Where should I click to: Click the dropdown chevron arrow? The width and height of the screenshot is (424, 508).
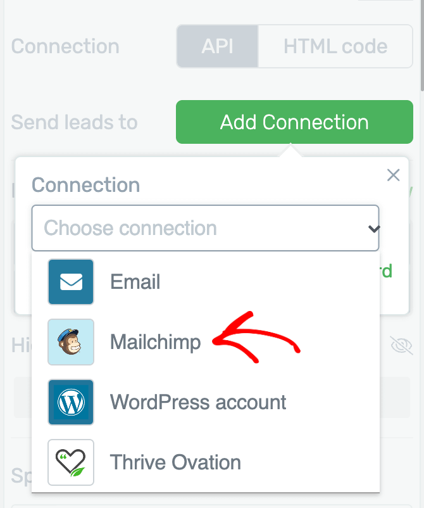[374, 229]
